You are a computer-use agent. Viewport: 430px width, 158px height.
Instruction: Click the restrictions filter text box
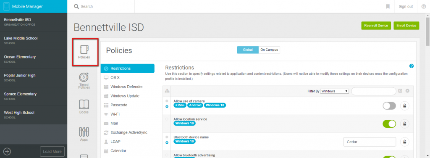point(373,91)
